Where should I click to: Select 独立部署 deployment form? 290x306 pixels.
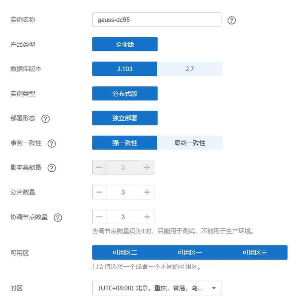click(x=125, y=118)
